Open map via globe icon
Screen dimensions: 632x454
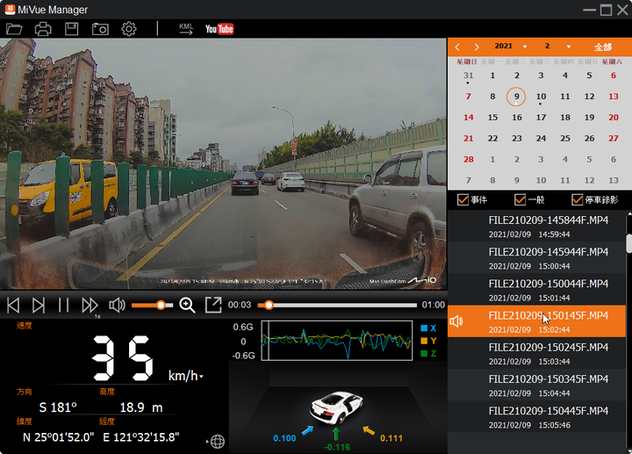(x=218, y=442)
